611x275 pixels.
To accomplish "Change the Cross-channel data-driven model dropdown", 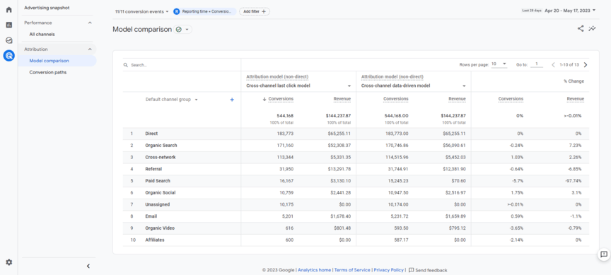I will point(414,86).
